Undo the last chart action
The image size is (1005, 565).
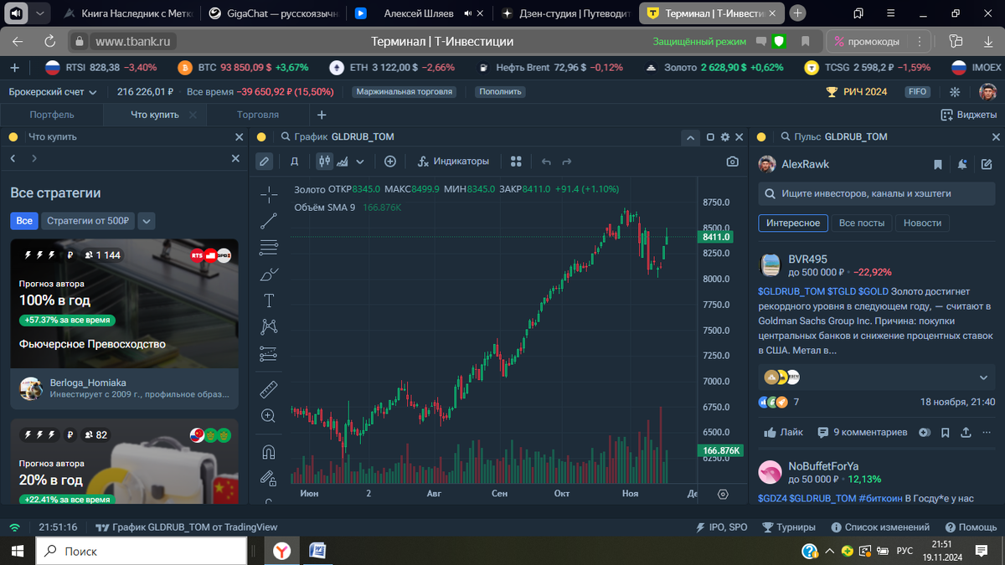(546, 162)
